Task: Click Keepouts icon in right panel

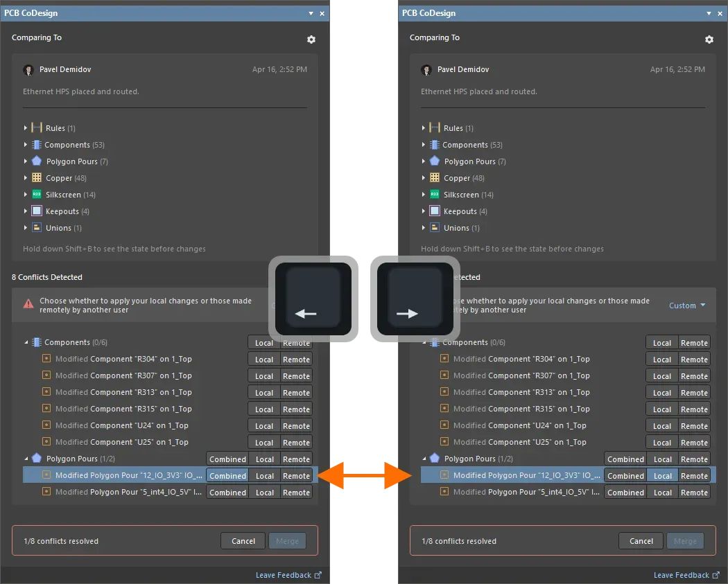Action: click(435, 211)
